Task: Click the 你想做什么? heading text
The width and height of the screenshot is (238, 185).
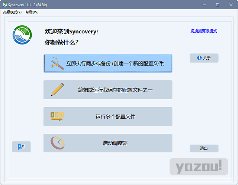Action: point(61,42)
